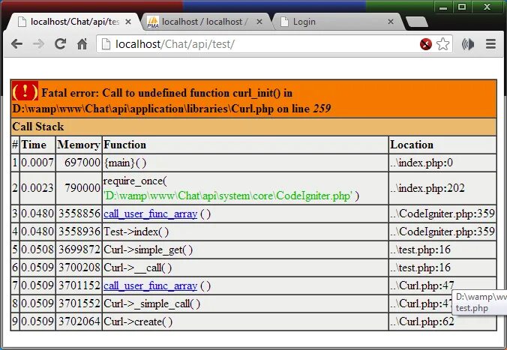Switch to the localhost/Chat/api/test tab
The width and height of the screenshot is (507, 350).
point(73,22)
